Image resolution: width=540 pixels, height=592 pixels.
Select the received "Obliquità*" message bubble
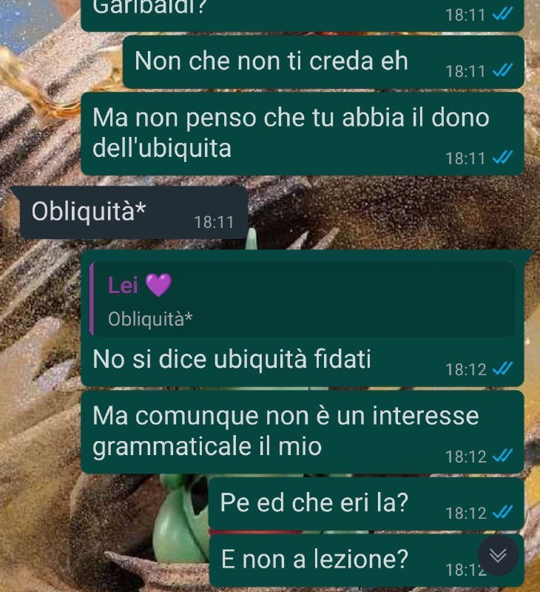pyautogui.click(x=131, y=212)
